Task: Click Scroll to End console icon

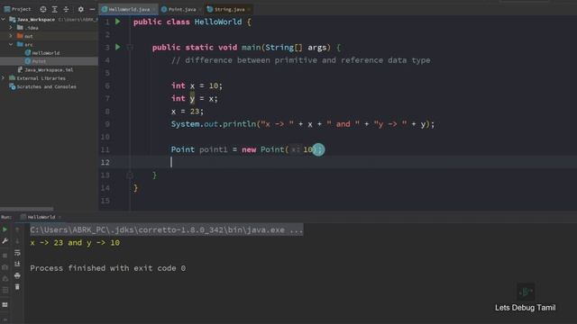Action: 17,264
